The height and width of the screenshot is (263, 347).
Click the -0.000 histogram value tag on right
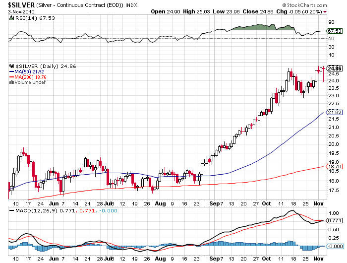click(x=335, y=247)
